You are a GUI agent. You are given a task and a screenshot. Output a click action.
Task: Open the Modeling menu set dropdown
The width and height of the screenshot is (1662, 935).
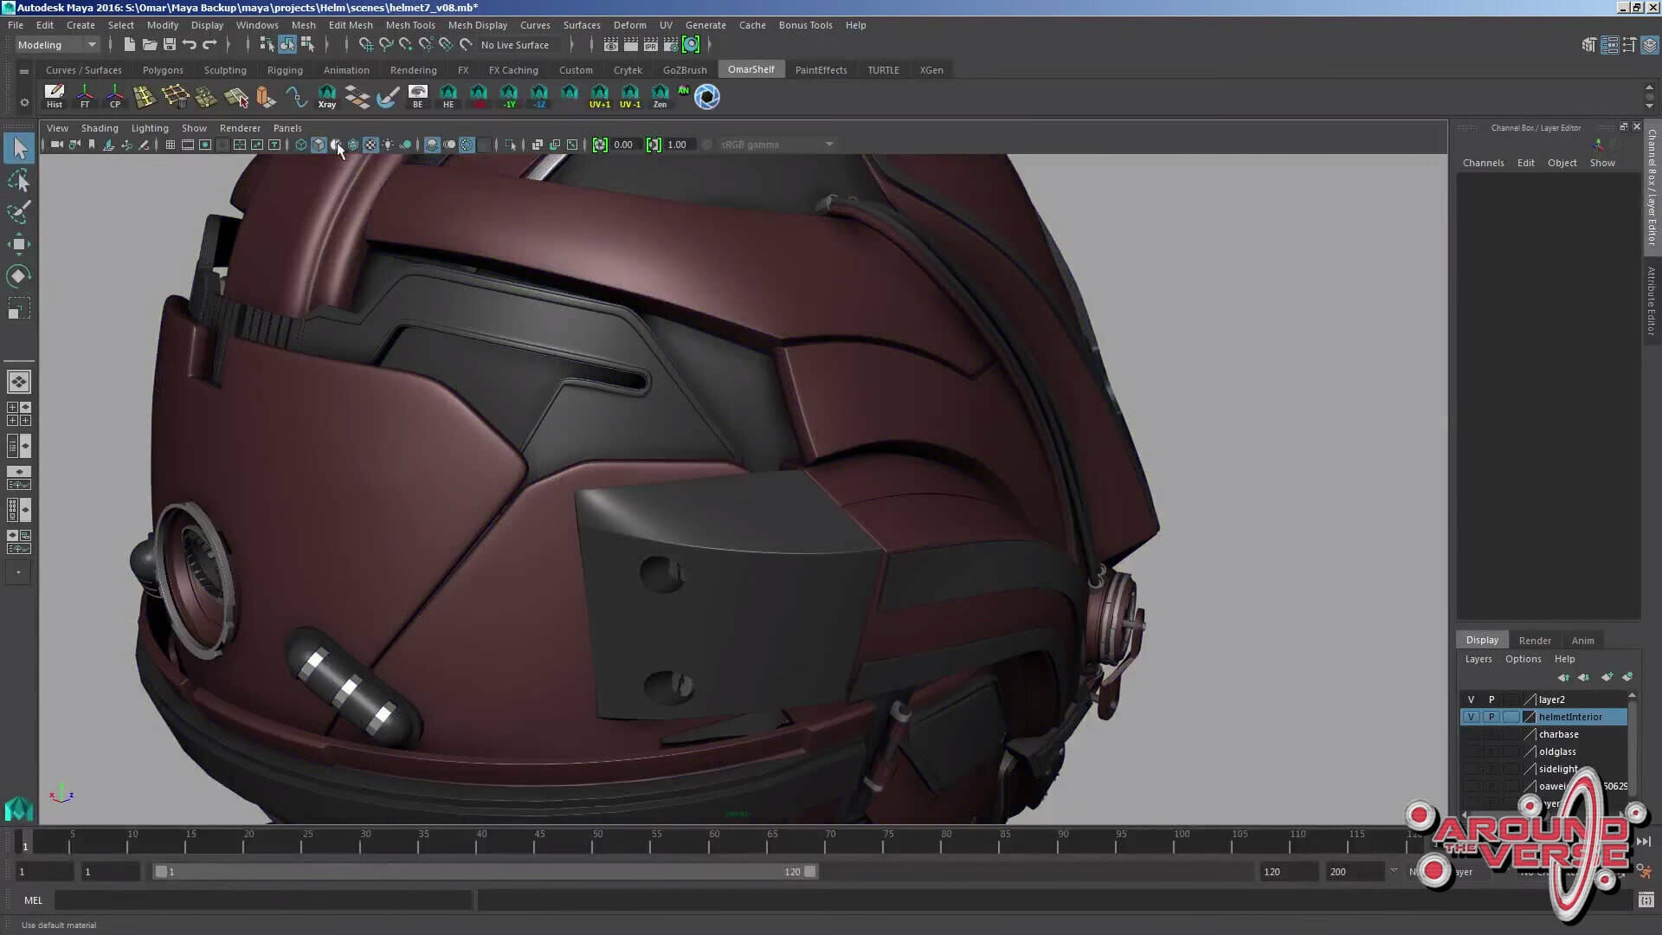point(57,45)
